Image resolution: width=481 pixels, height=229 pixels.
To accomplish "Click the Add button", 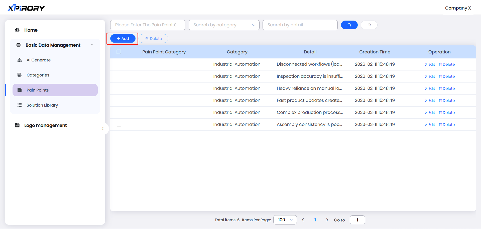I will [123, 39].
